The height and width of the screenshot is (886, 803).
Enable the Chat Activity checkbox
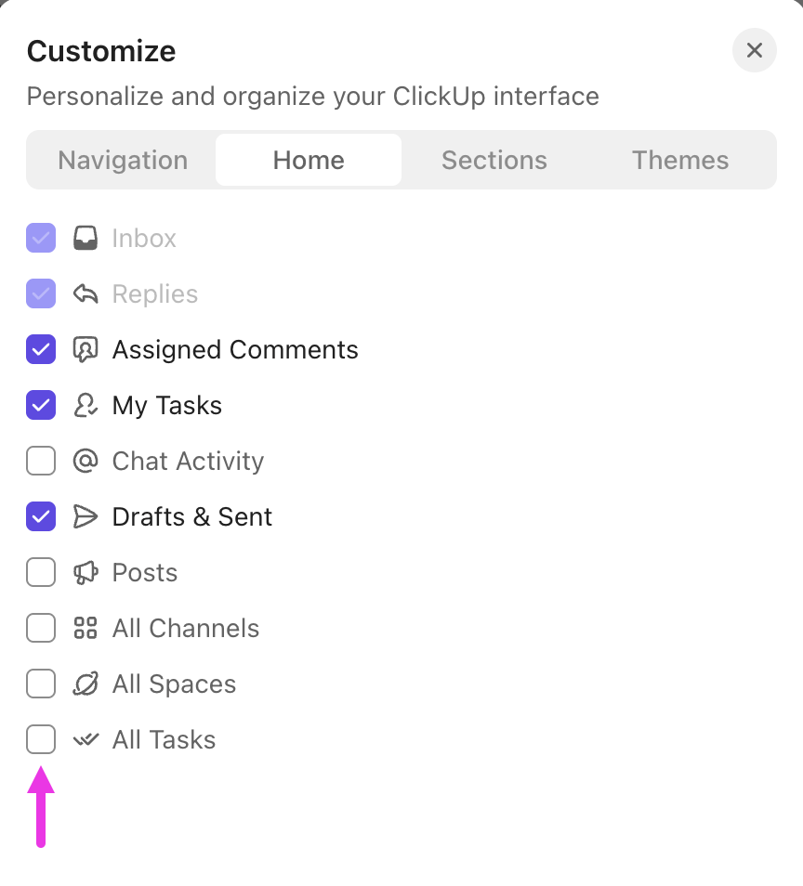(x=41, y=461)
